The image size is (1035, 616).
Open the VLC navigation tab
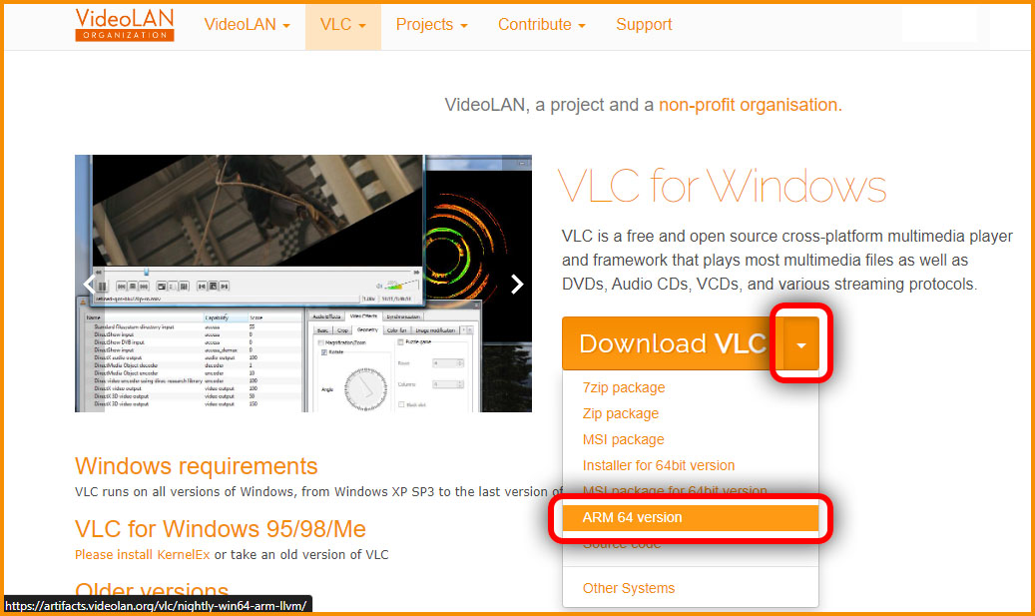click(342, 25)
